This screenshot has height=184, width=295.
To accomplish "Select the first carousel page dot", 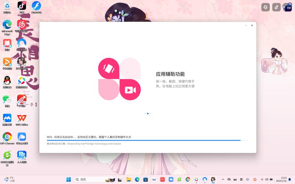I will click(x=145, y=114).
